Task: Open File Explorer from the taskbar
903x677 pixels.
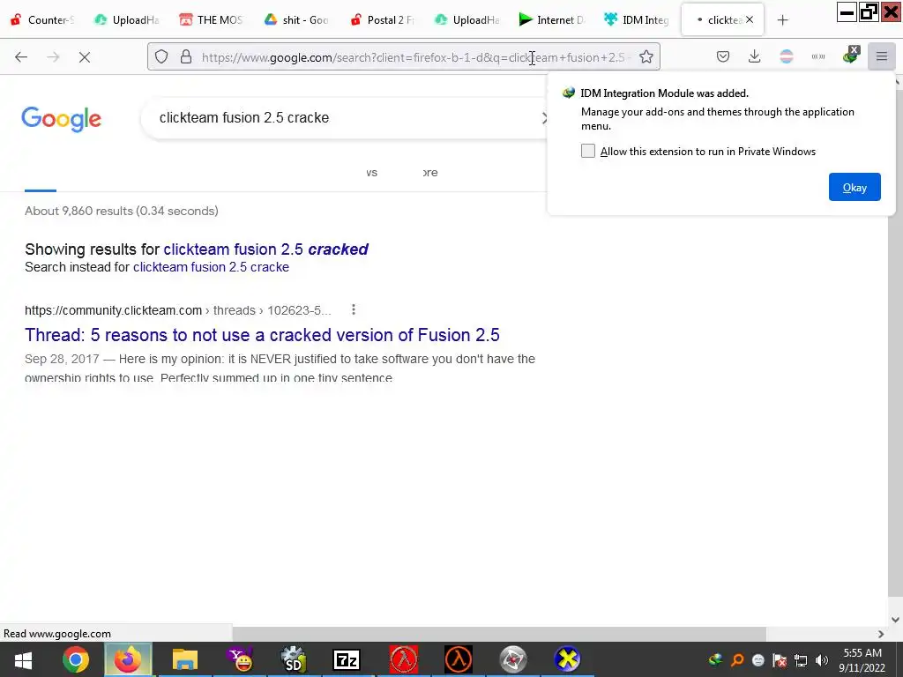Action: (x=185, y=659)
